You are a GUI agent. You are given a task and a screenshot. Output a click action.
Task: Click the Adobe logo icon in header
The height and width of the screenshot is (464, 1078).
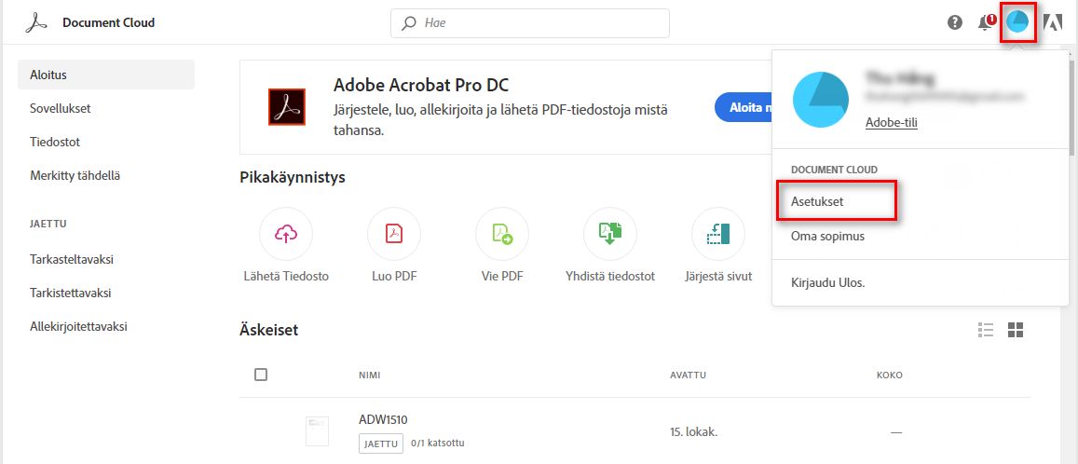pyautogui.click(x=1053, y=22)
